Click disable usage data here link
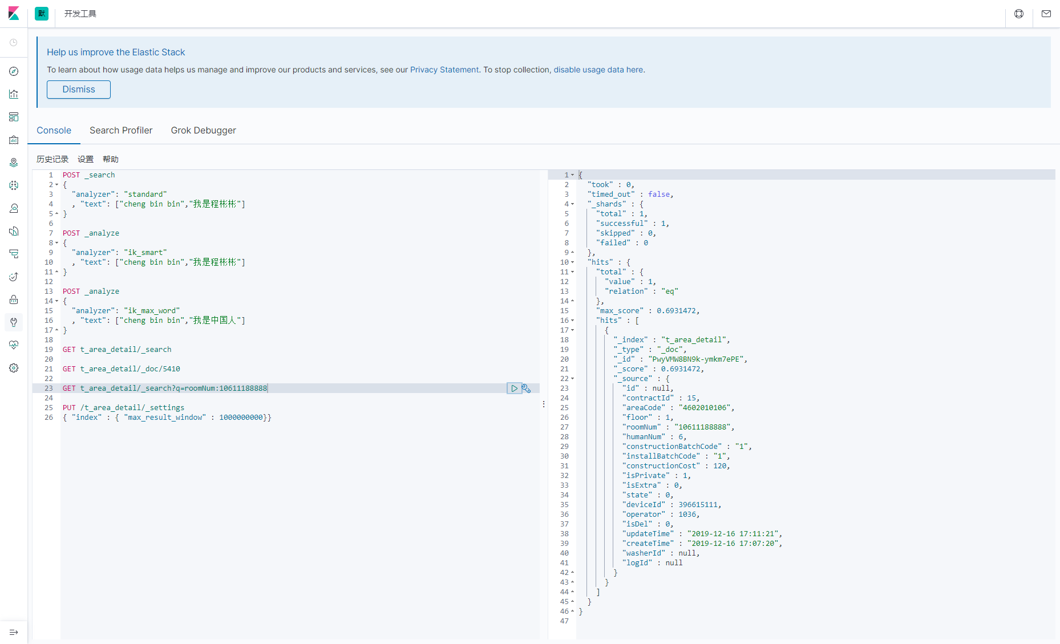1060x644 pixels. click(x=598, y=70)
